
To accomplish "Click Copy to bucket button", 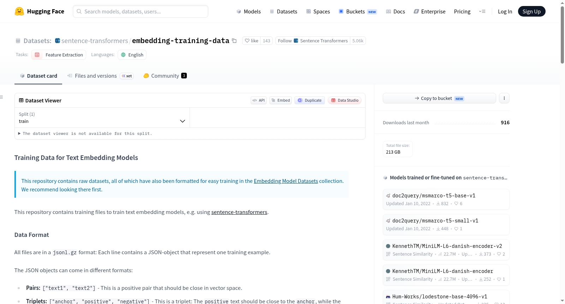I will 439,98.
